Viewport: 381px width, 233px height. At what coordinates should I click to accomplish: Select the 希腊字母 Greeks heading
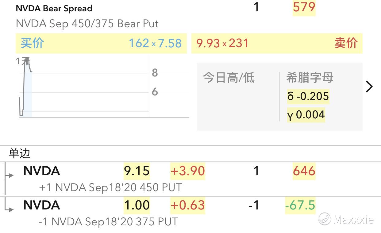click(x=310, y=78)
